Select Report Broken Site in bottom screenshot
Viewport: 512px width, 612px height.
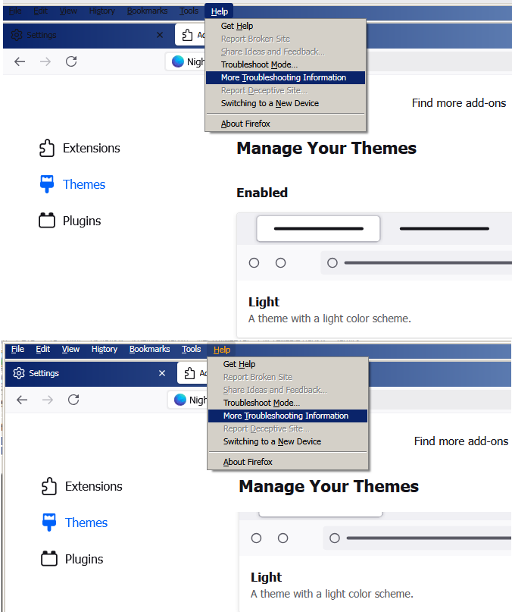click(288, 377)
